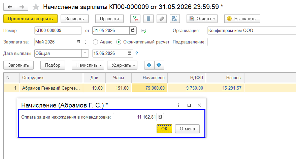296x159 pixels.
Task: Confirm the dialog with ОК
Action: [x=164, y=129]
